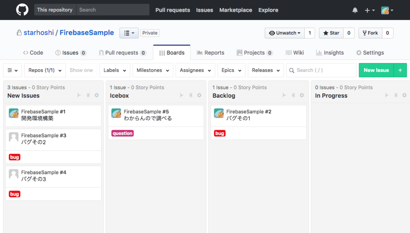Click the bug label on FirebaseSample #4

(x=14, y=194)
